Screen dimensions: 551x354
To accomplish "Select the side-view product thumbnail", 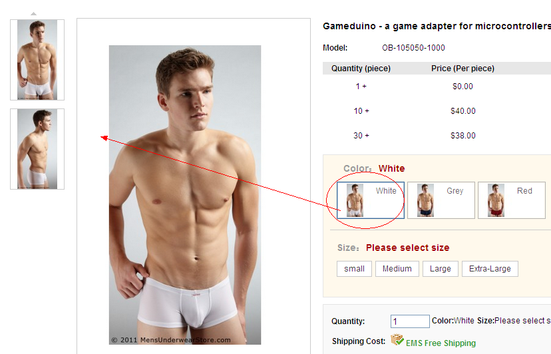I will coord(37,149).
